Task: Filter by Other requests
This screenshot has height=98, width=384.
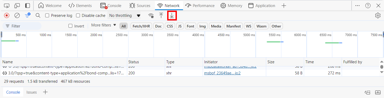Action: pos(276,26)
